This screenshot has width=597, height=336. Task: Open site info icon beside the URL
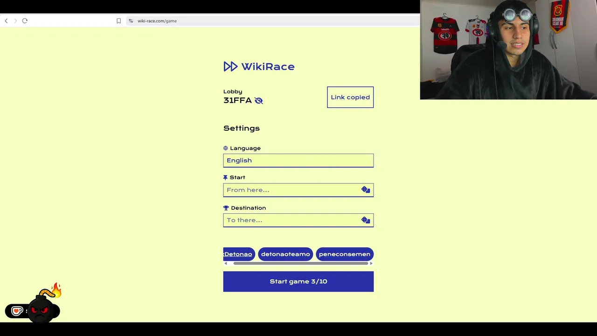(131, 21)
